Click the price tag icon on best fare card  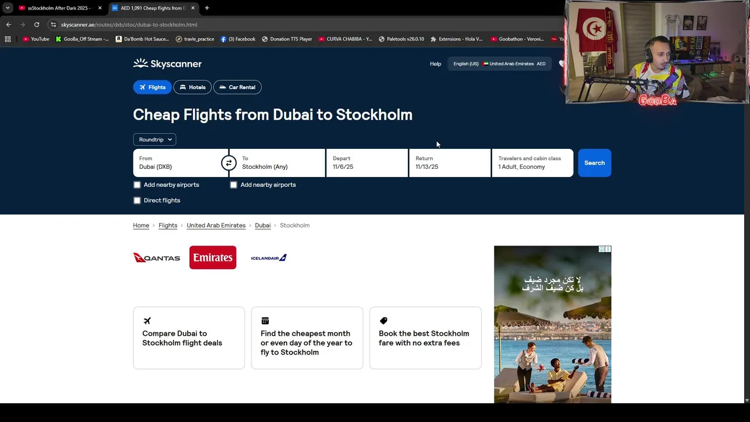coord(383,321)
